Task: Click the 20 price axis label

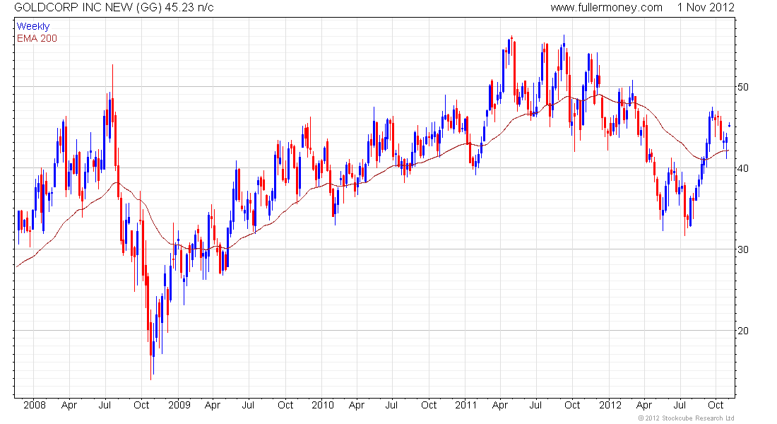Action: pyautogui.click(x=743, y=331)
